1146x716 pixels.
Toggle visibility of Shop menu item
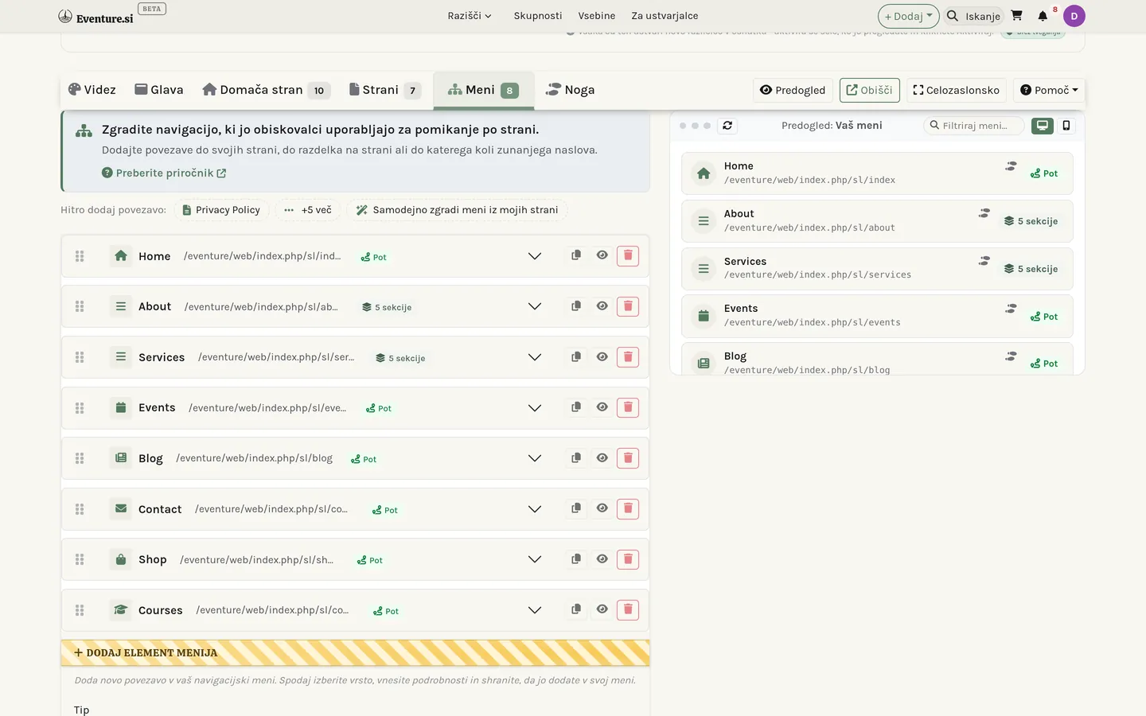(x=602, y=559)
